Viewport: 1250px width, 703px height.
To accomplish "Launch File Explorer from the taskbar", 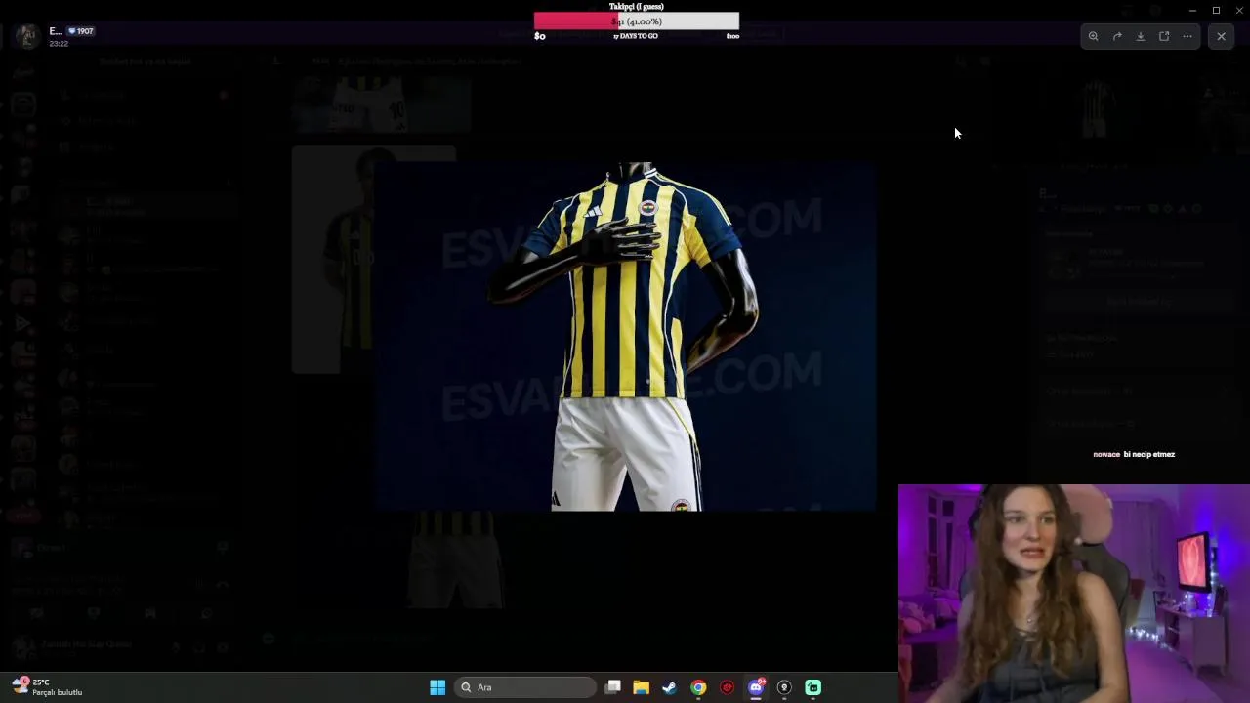I will (x=642, y=687).
